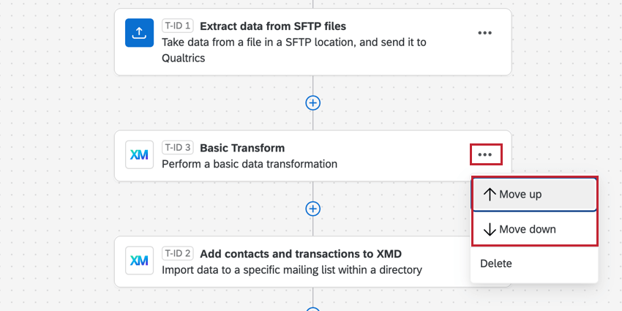Image resolution: width=622 pixels, height=311 pixels.
Task: Toggle the Basic Transform three-dot menu
Action: (x=484, y=154)
